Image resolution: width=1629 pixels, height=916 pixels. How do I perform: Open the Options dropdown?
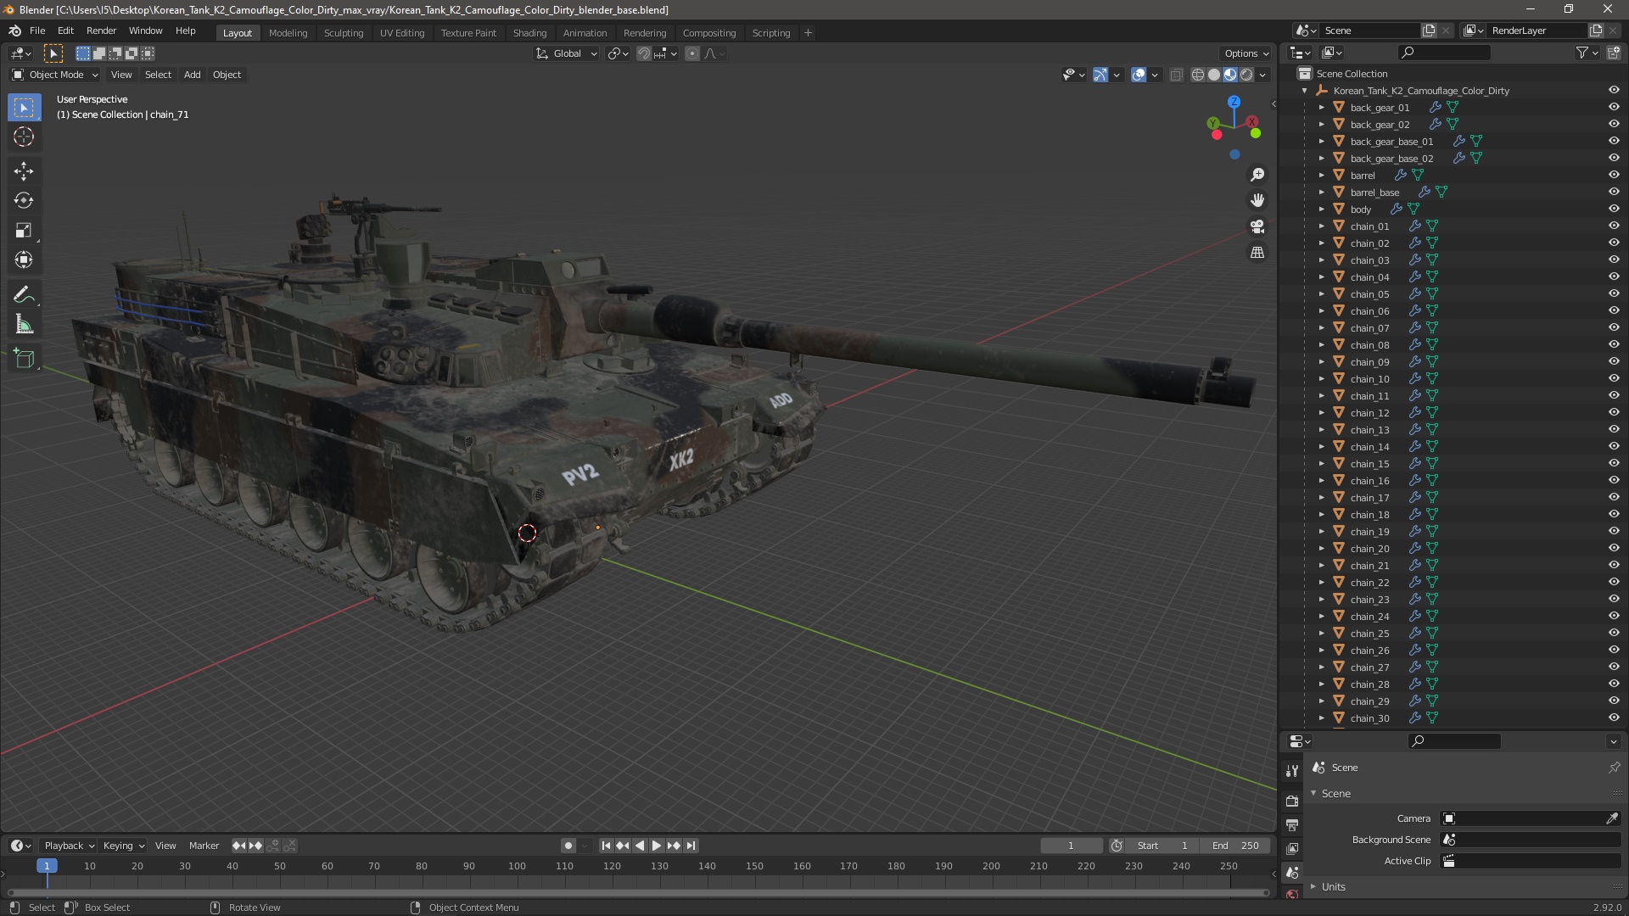pyautogui.click(x=1246, y=53)
